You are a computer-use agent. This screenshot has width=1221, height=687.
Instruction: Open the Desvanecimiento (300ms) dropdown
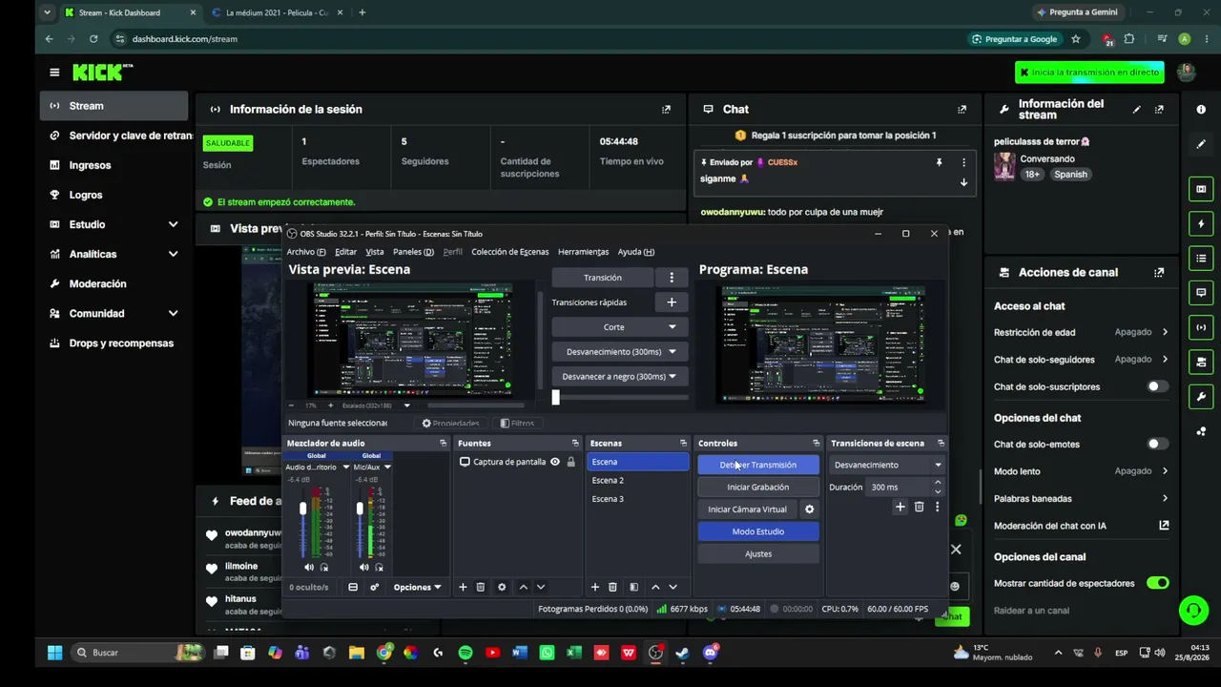click(x=619, y=352)
